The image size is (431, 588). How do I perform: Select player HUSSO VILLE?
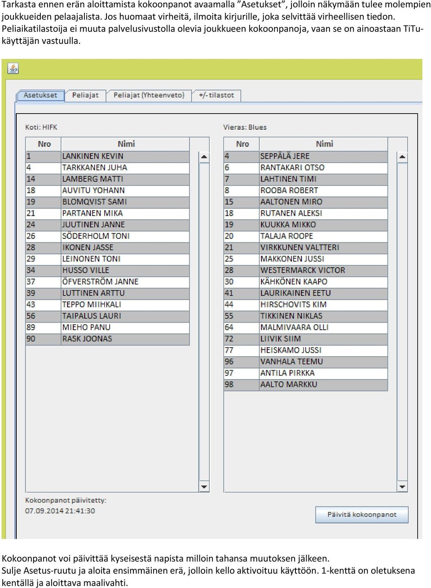pos(108,270)
